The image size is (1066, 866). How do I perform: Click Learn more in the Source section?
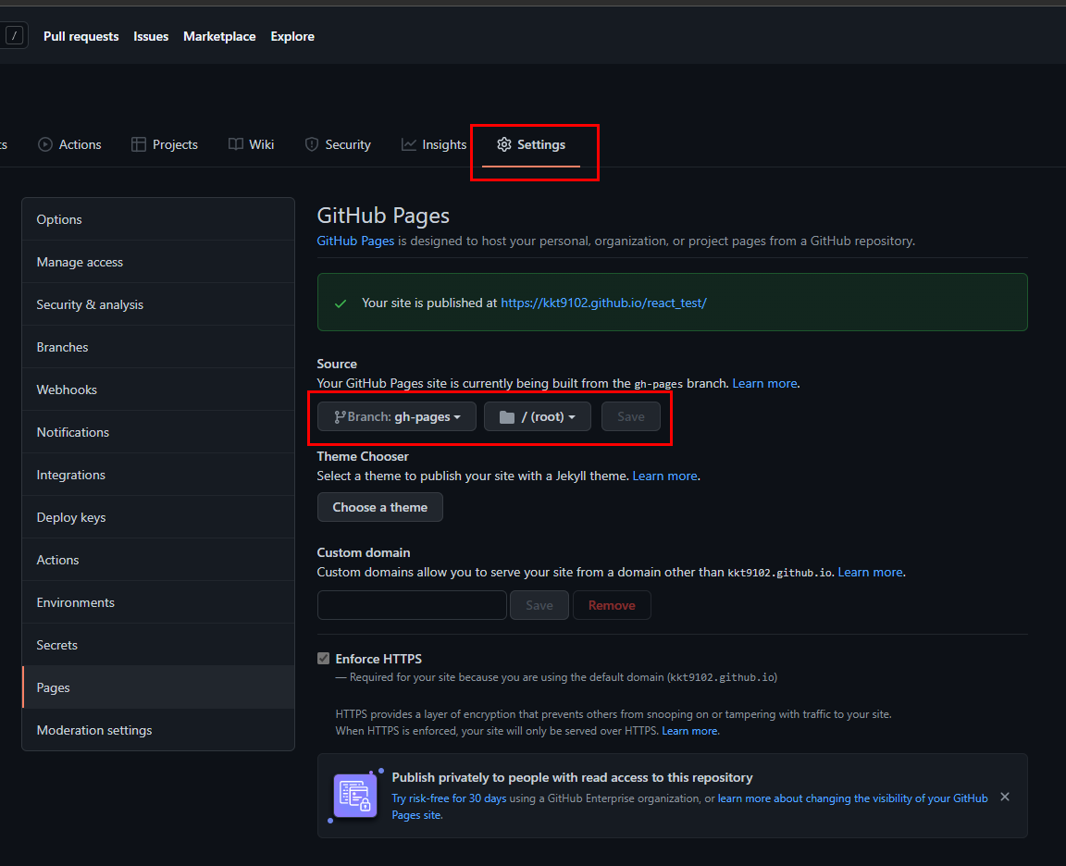pyautogui.click(x=765, y=383)
